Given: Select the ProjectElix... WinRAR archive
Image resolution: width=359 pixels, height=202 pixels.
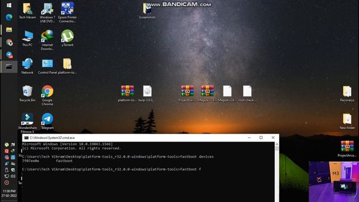Looking at the screenshot, I should pyautogui.click(x=187, y=94).
